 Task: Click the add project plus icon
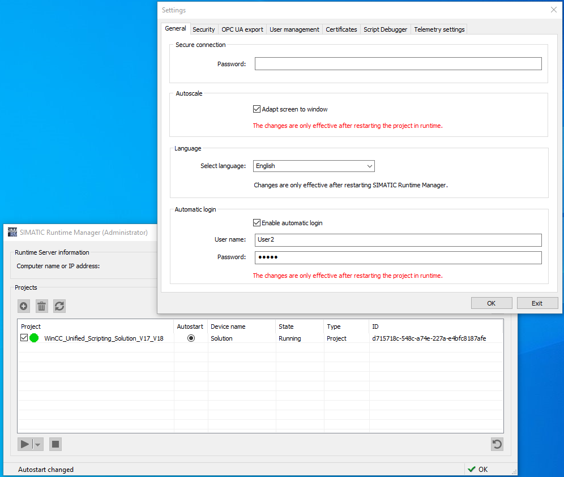[24, 306]
